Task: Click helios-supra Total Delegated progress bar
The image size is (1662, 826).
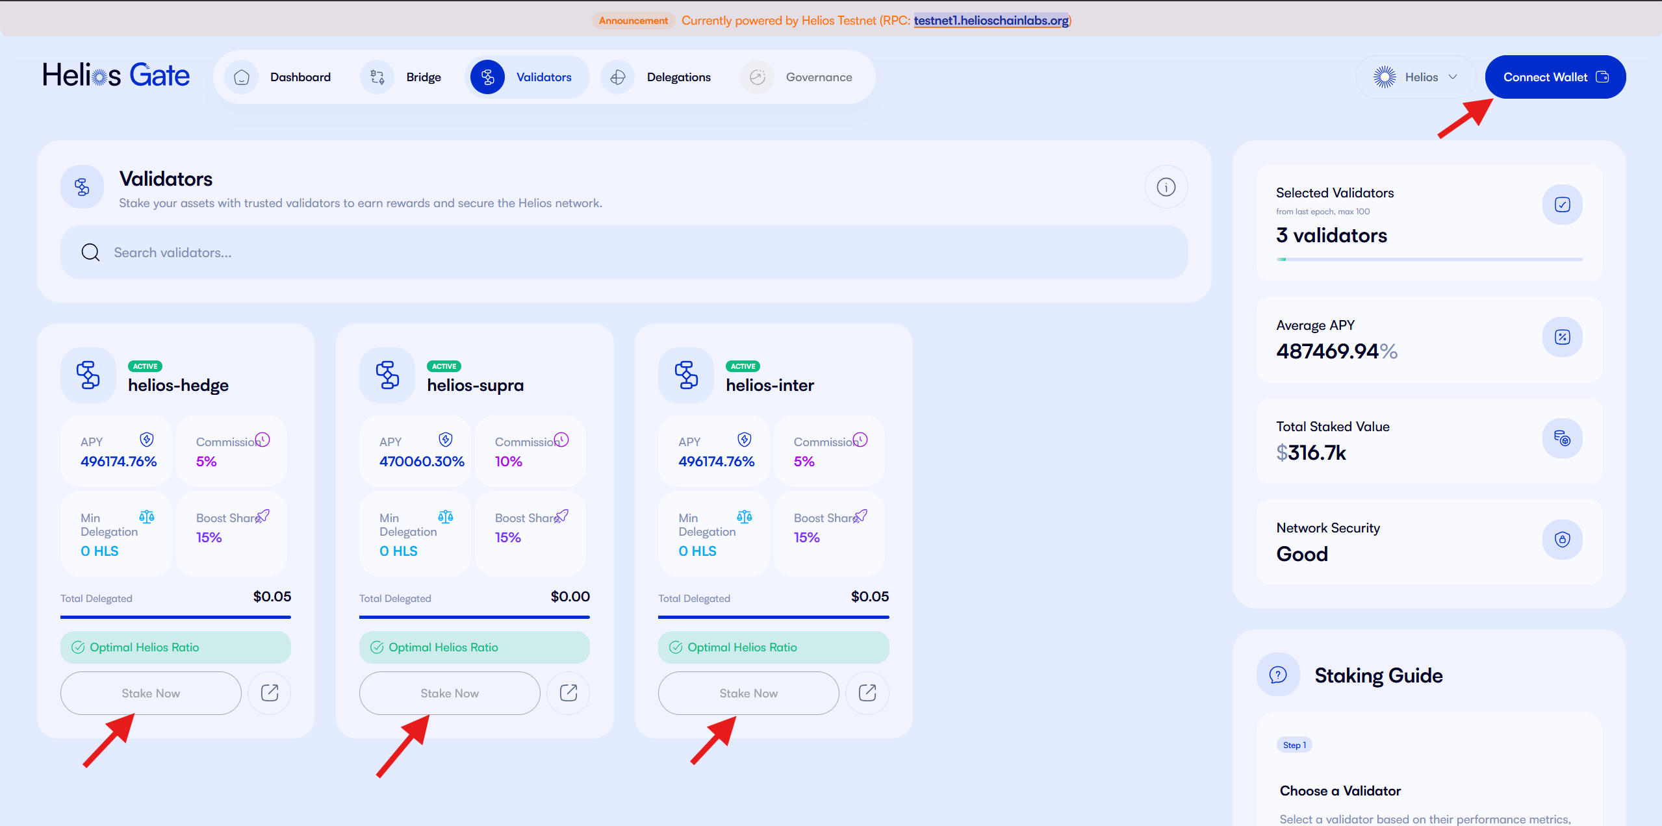Action: (474, 617)
